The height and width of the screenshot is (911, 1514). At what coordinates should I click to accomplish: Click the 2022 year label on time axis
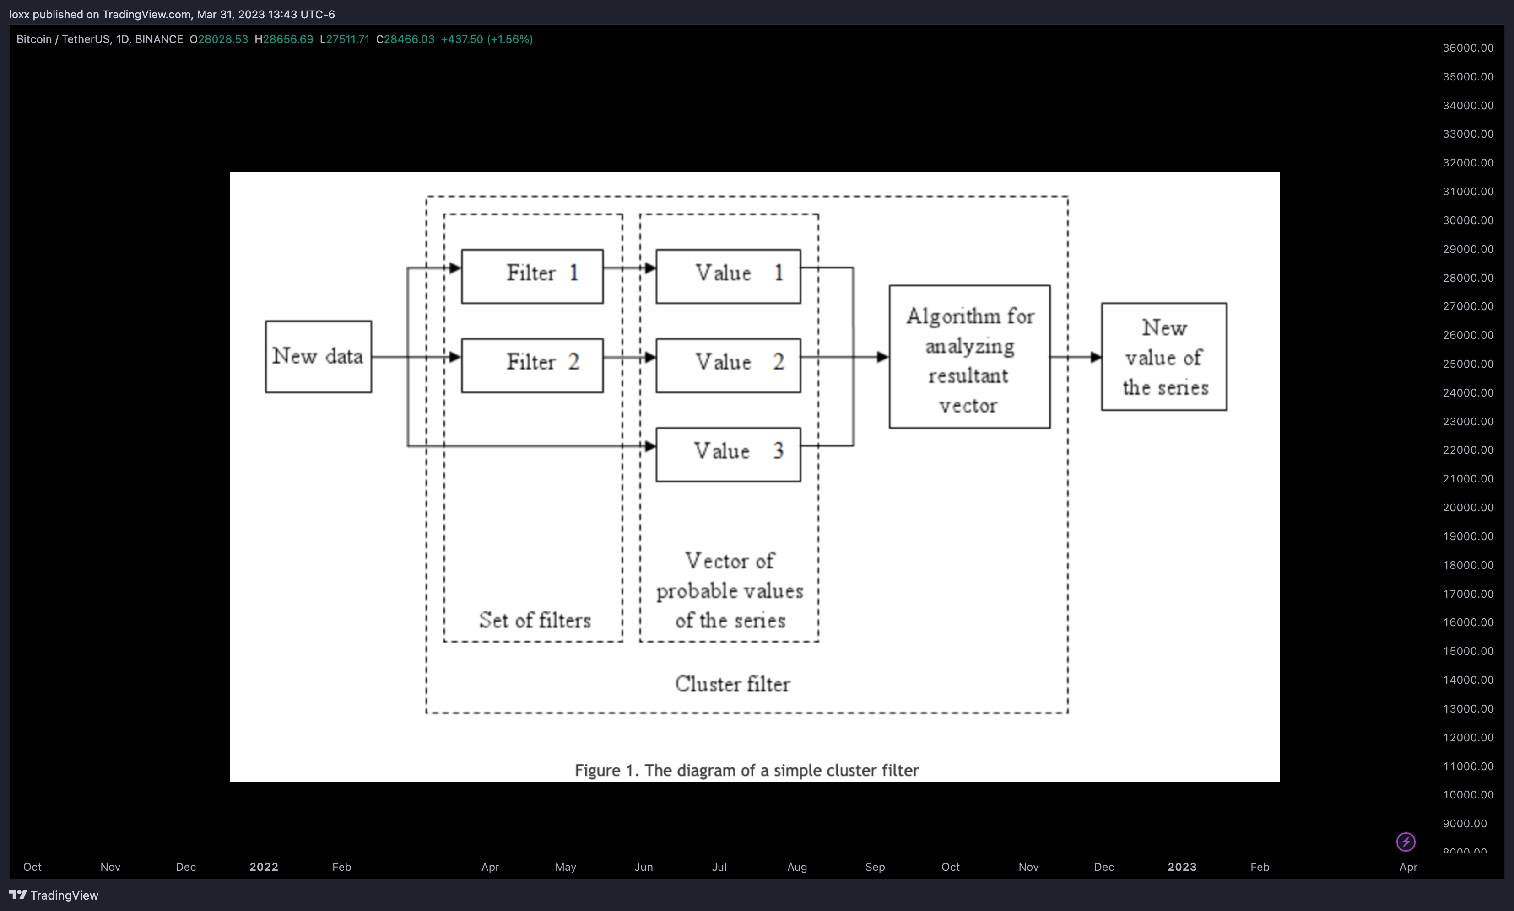coord(264,867)
